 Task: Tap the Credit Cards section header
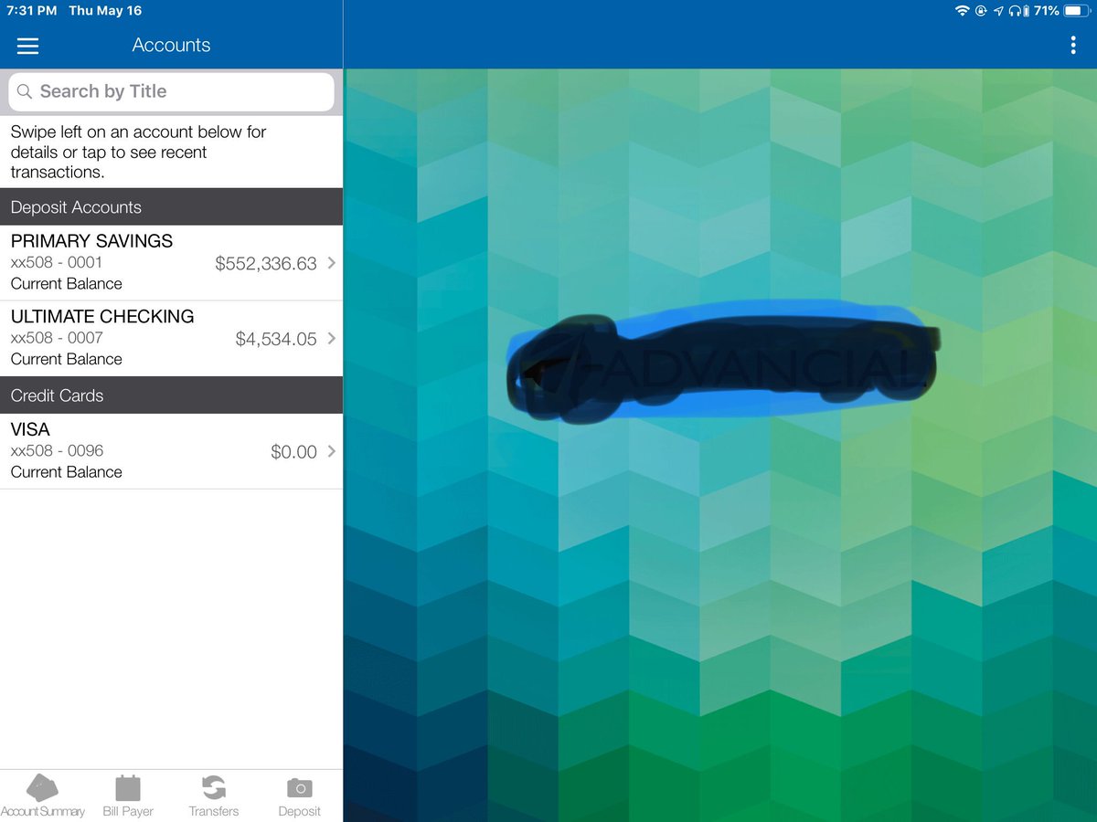(x=171, y=395)
